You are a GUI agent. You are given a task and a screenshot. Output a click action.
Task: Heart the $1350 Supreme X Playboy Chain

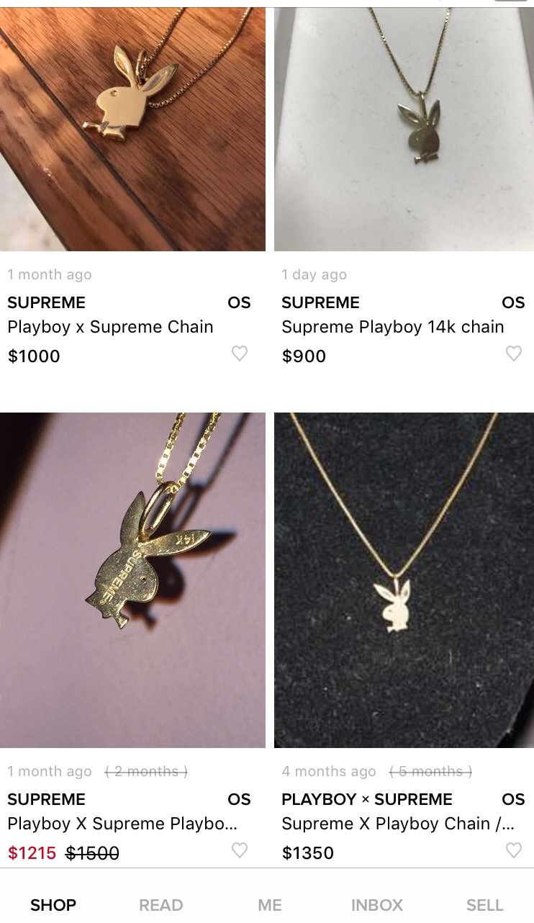point(514,850)
